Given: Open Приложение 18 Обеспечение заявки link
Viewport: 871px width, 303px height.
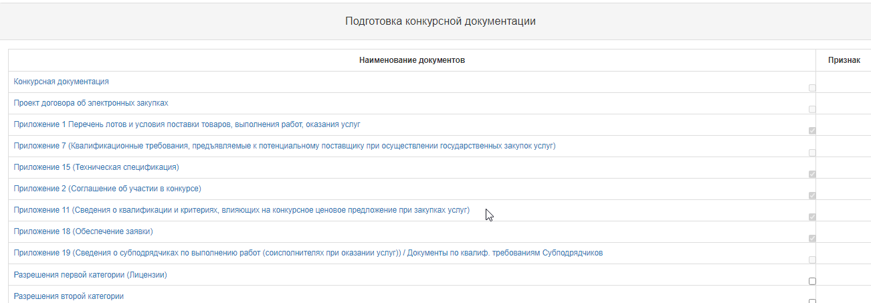Looking at the screenshot, I should coord(84,231).
